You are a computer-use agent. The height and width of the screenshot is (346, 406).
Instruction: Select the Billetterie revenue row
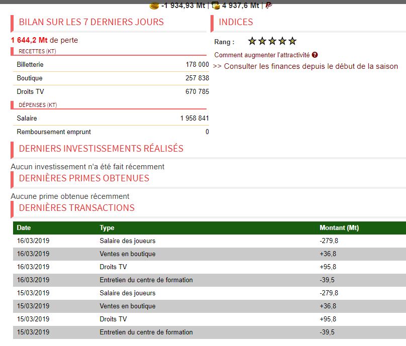pos(111,64)
